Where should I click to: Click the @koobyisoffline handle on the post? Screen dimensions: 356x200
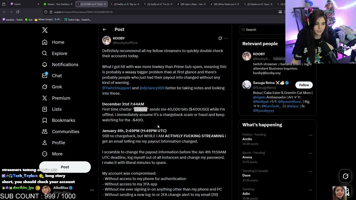pos(125,43)
